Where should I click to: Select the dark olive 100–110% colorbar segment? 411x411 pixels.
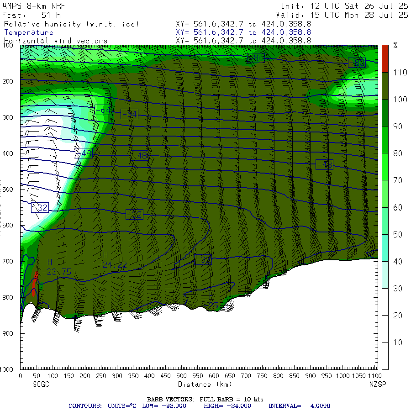point(385,86)
